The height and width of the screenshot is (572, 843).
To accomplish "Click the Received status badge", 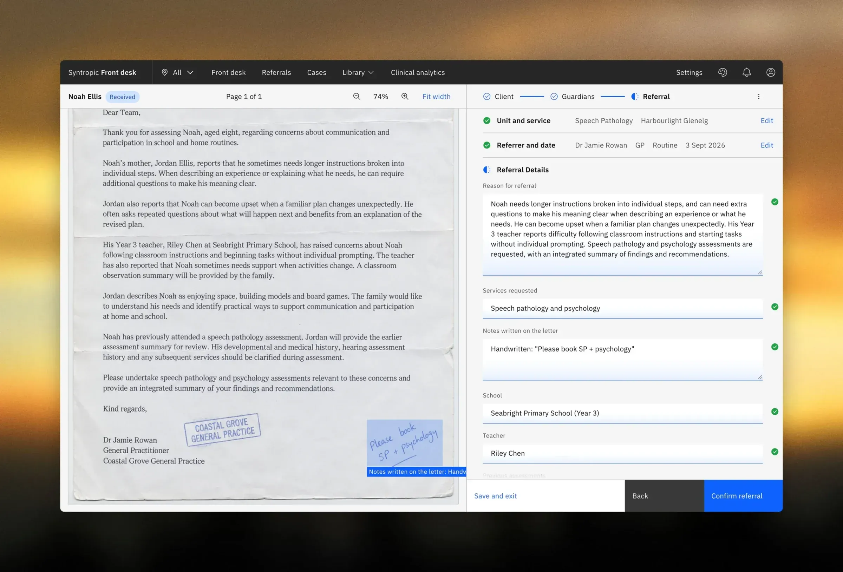I will pyautogui.click(x=123, y=97).
